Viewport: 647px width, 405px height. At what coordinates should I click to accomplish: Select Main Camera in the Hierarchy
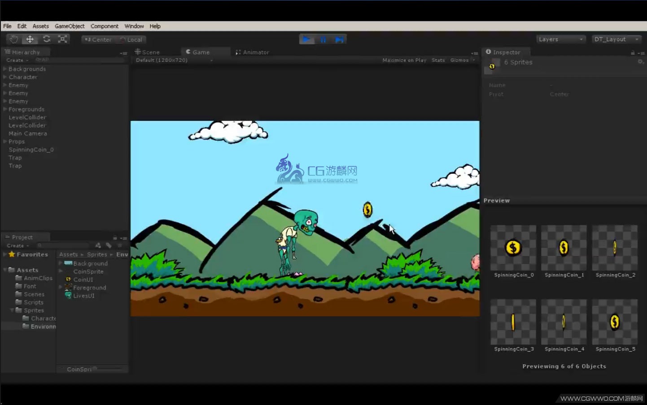(28, 134)
